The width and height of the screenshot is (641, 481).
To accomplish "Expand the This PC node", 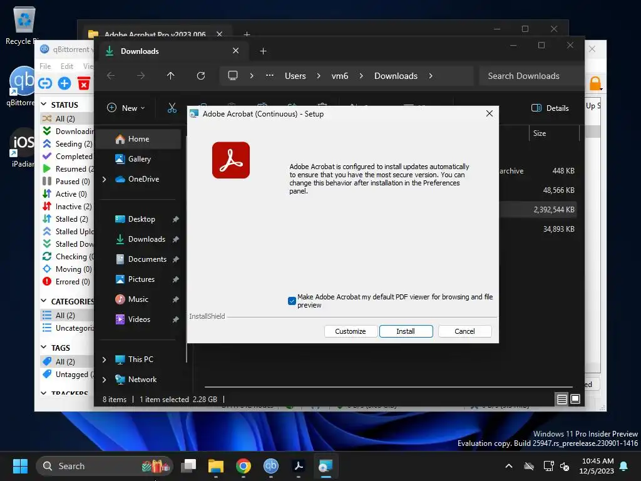I will pyautogui.click(x=105, y=359).
